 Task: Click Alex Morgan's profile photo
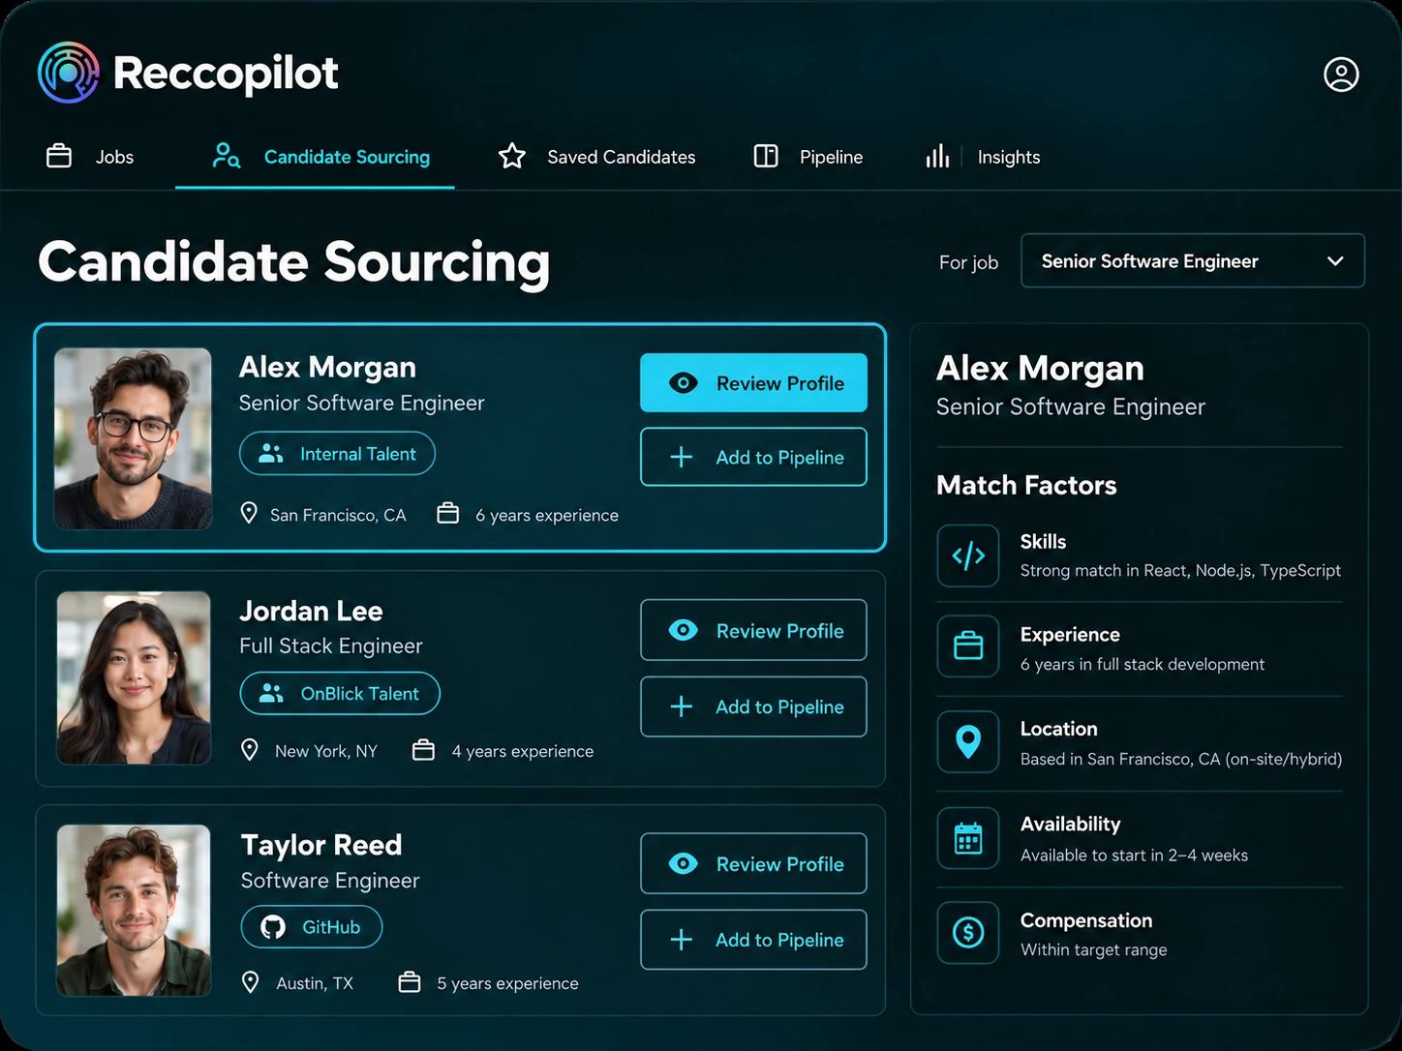click(x=133, y=438)
